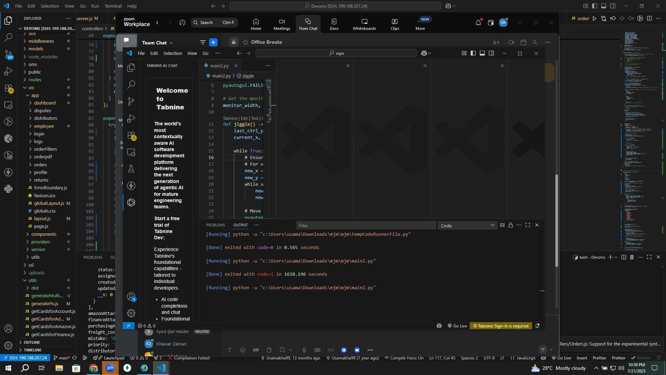The height and width of the screenshot is (375, 666).
Task: Open Help menu in Devoms window
Action: pos(132,6)
